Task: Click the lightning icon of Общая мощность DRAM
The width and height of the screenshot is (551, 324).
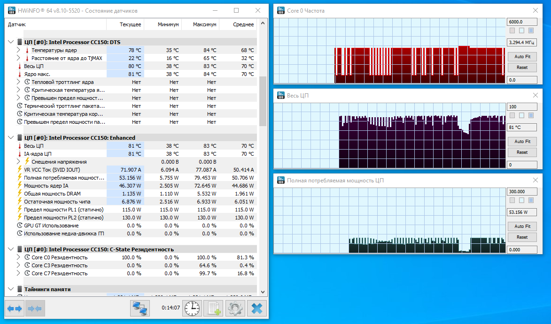Action: (20, 194)
